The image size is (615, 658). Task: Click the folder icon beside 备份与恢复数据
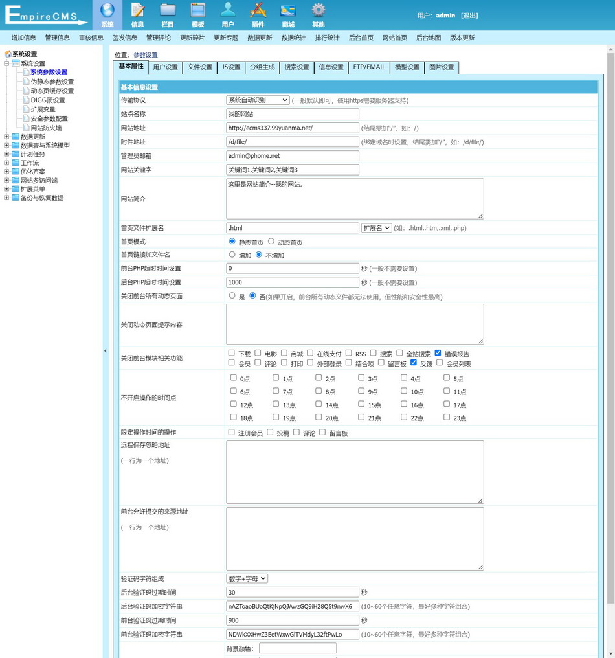coord(16,198)
